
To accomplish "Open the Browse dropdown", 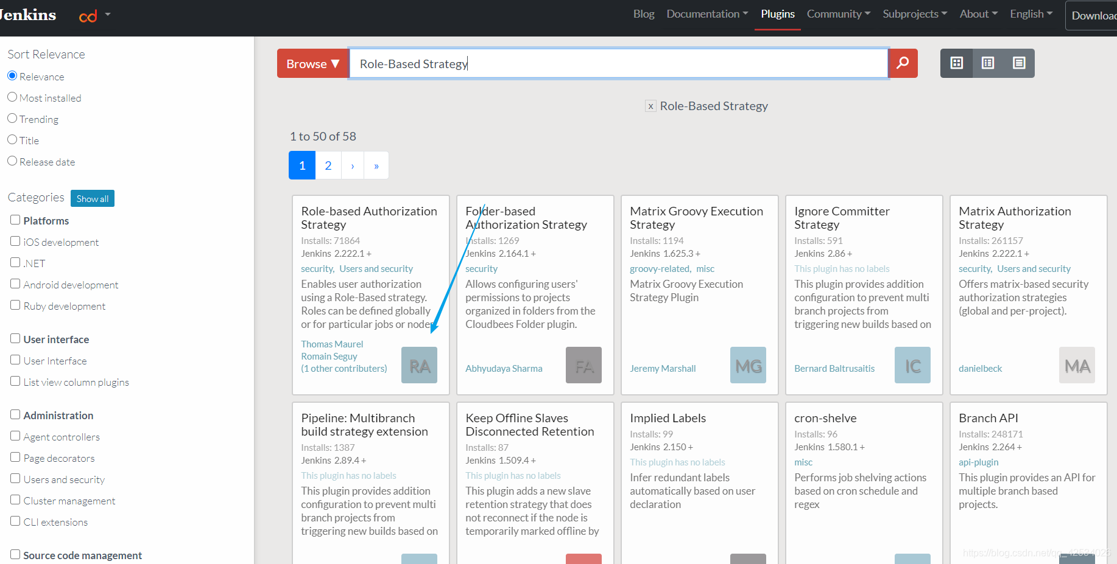I will click(x=312, y=63).
